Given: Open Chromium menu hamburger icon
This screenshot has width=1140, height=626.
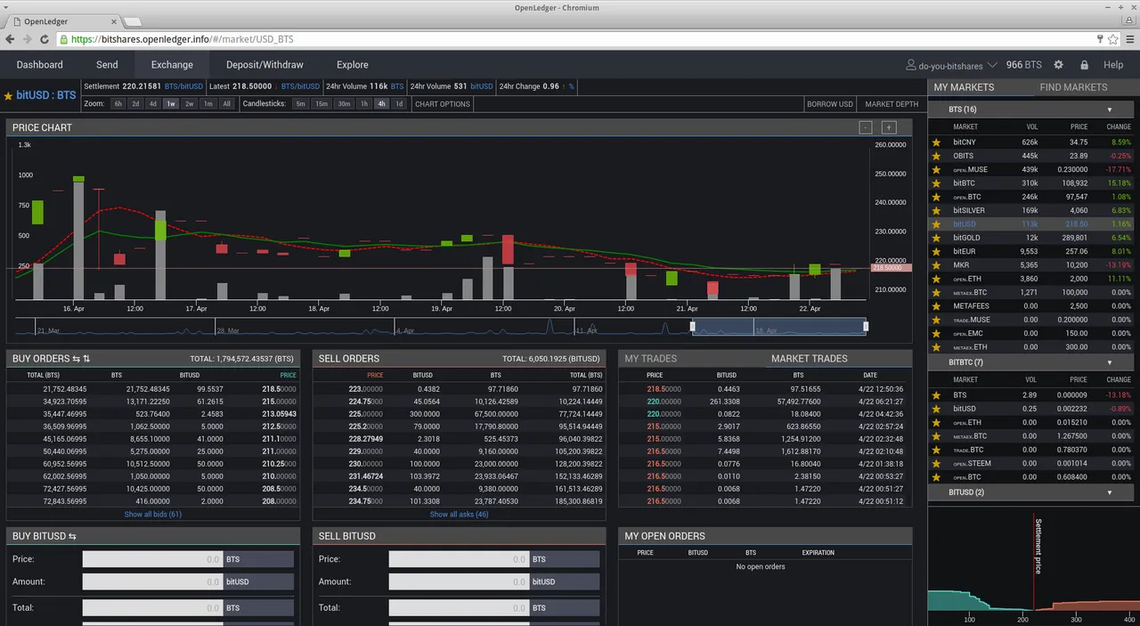Looking at the screenshot, I should (1129, 39).
